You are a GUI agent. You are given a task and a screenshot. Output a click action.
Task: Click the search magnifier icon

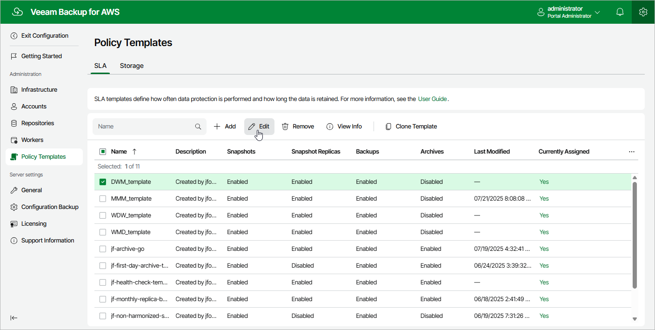[198, 127]
